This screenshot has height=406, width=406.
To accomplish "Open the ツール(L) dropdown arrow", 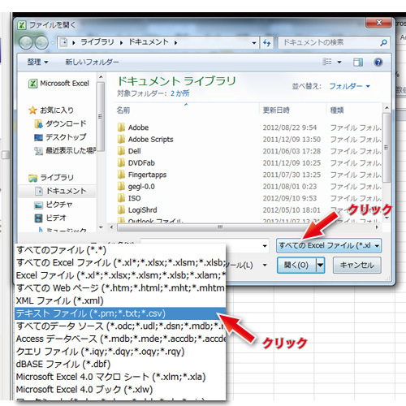I will (265, 265).
